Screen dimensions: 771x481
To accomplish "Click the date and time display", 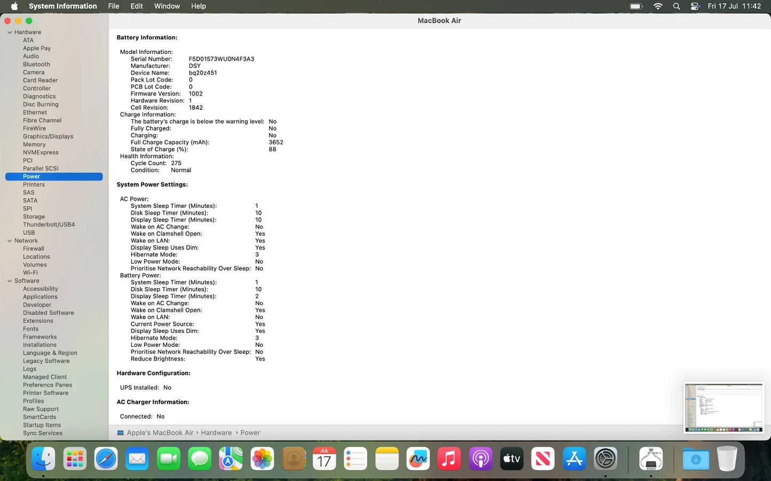I will [734, 6].
